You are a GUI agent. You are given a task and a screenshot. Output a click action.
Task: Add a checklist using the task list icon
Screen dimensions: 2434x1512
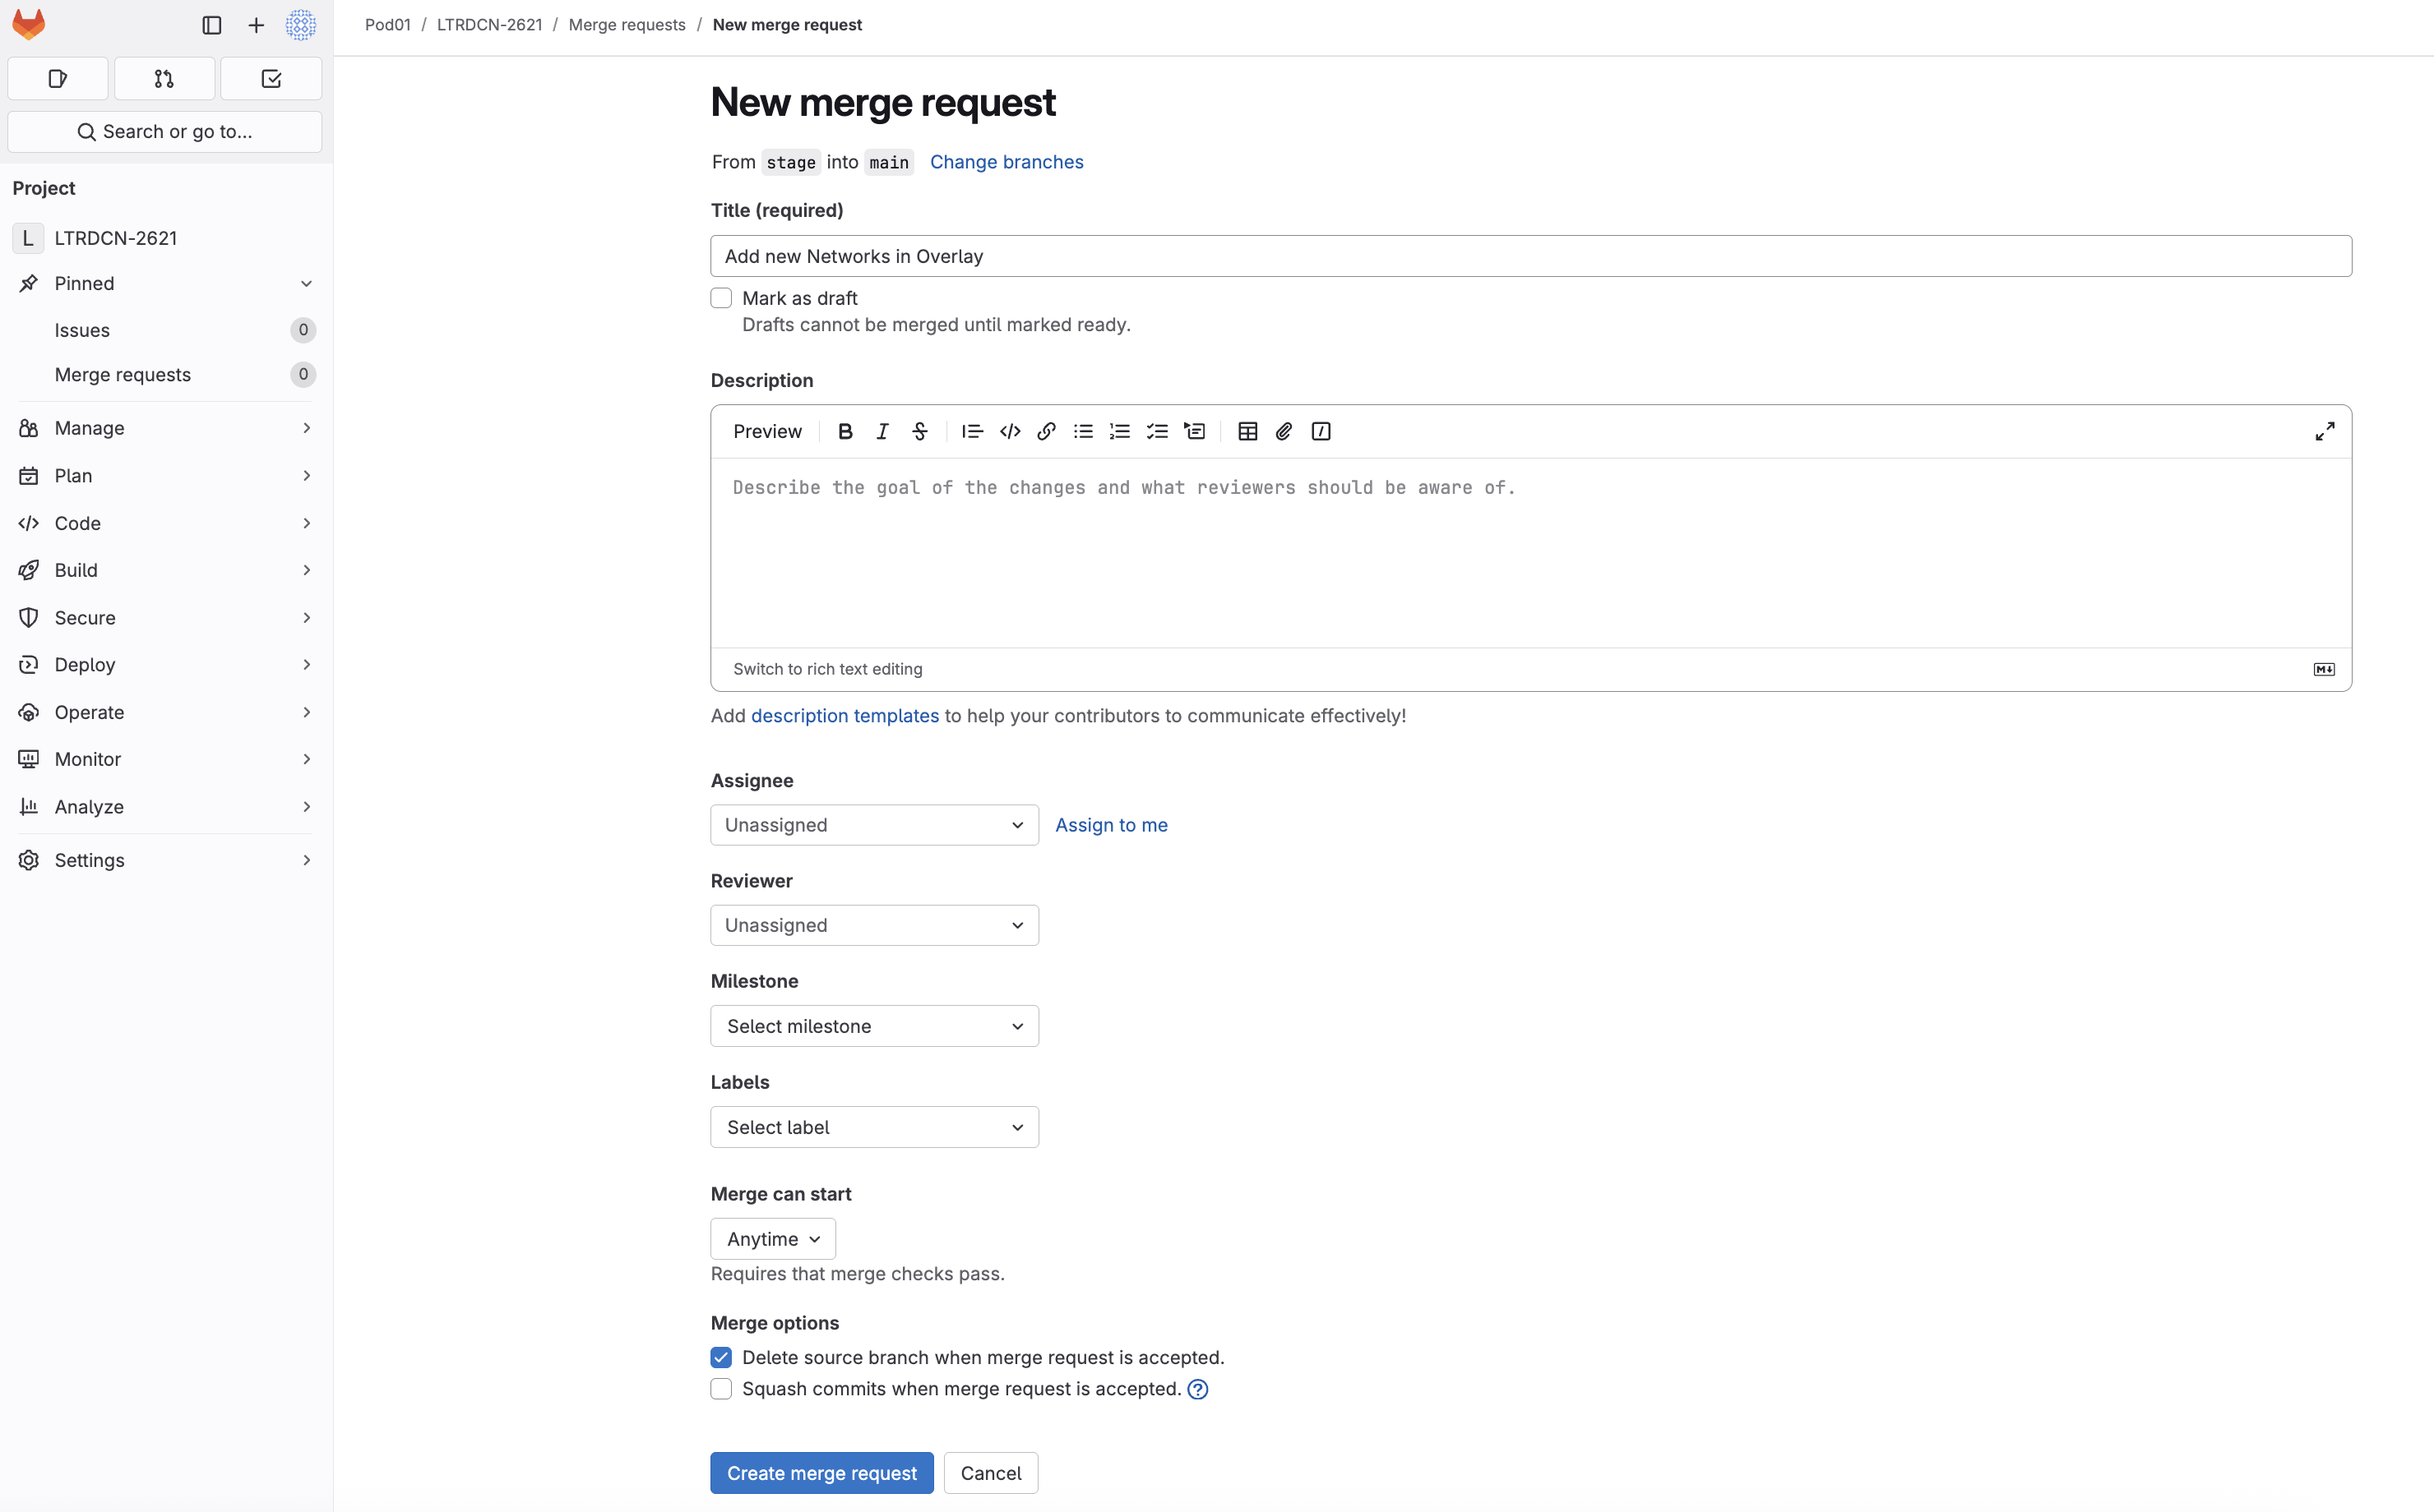pos(1156,431)
